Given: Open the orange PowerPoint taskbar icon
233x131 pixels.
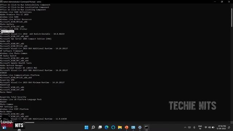Looking at the screenshot, I should (126, 127).
